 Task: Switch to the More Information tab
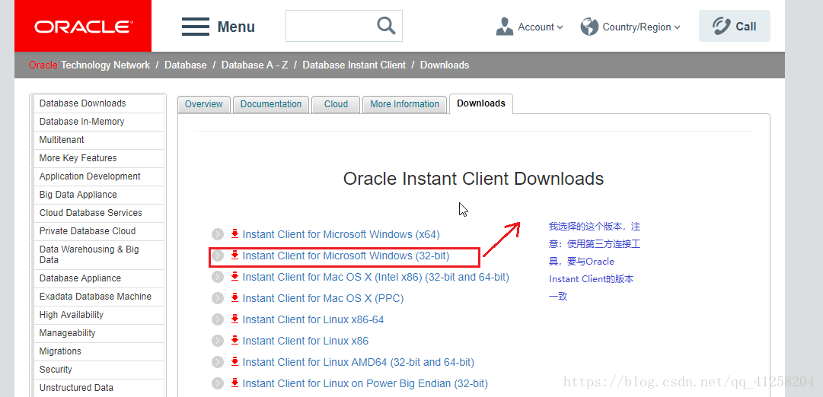click(405, 104)
